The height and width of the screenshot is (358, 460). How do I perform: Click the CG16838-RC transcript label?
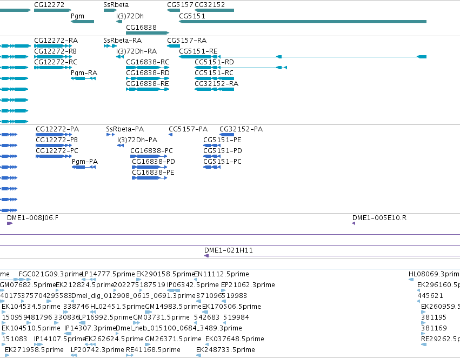click(148, 62)
